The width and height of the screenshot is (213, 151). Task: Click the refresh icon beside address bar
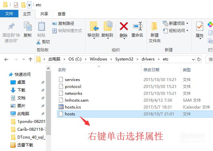[199, 59]
